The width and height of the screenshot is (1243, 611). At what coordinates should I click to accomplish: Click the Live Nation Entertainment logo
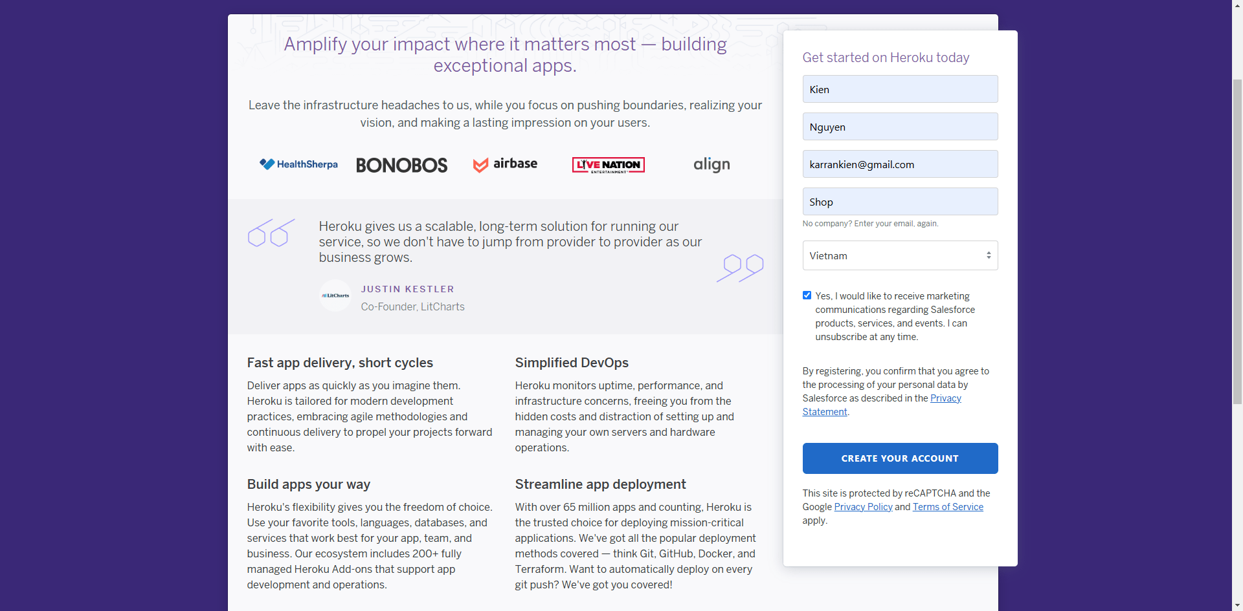[609, 165]
